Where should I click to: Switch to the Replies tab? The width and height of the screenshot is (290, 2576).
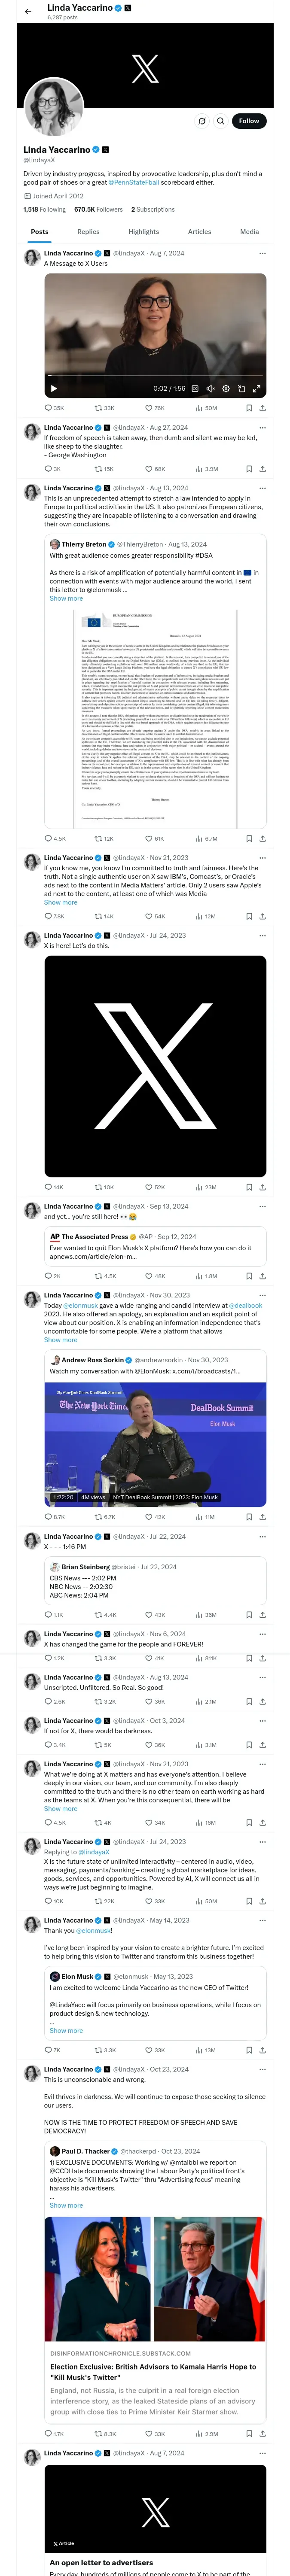point(88,231)
